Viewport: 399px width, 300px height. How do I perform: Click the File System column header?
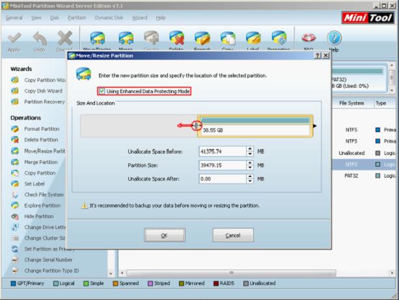tap(351, 103)
